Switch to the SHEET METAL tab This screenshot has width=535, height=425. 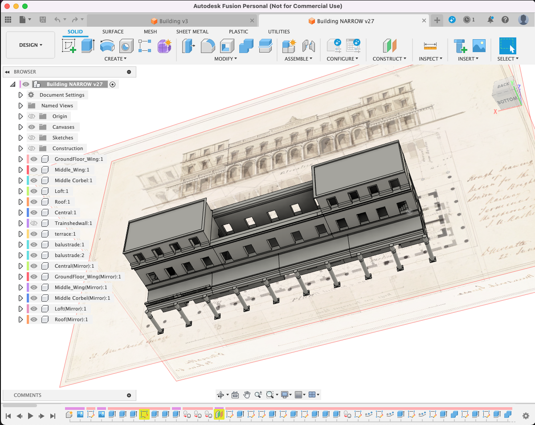pos(192,32)
